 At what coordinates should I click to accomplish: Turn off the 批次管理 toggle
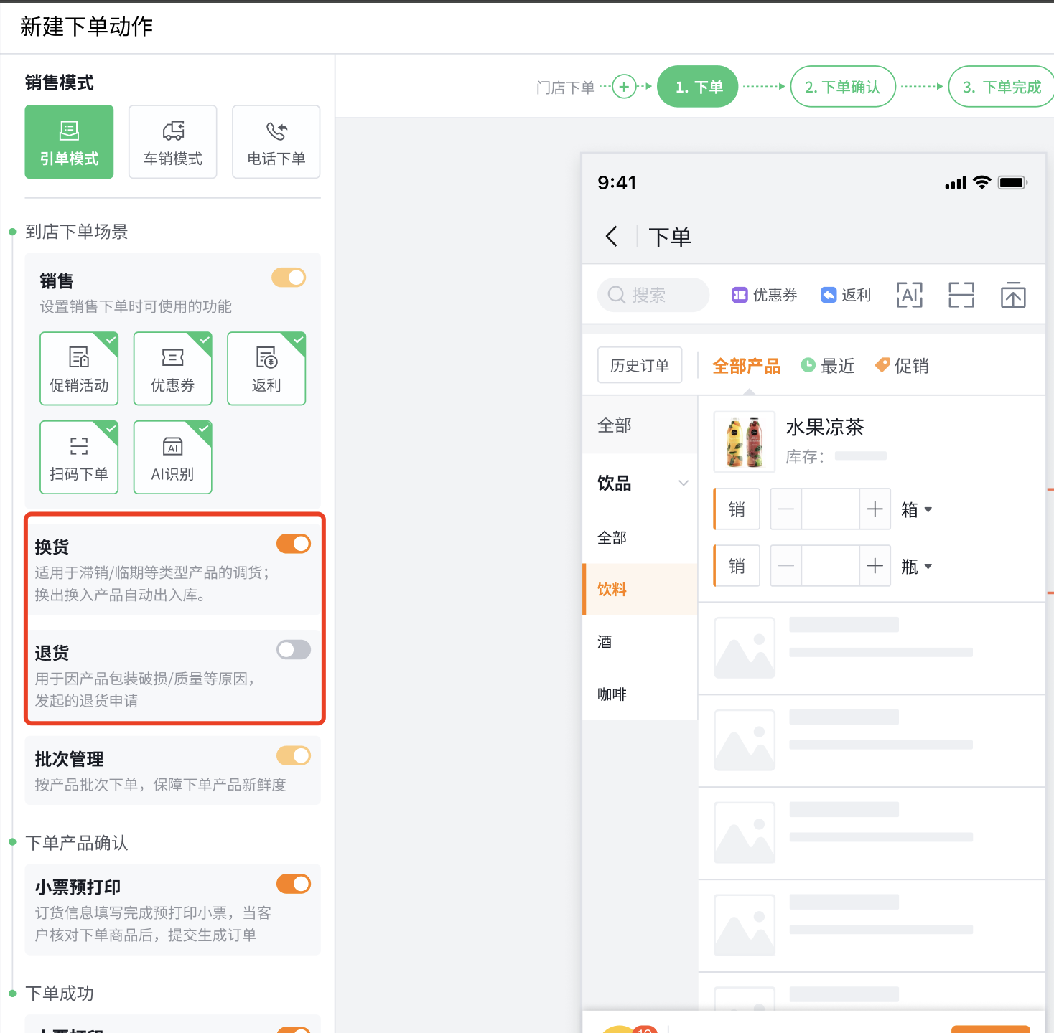tap(294, 755)
